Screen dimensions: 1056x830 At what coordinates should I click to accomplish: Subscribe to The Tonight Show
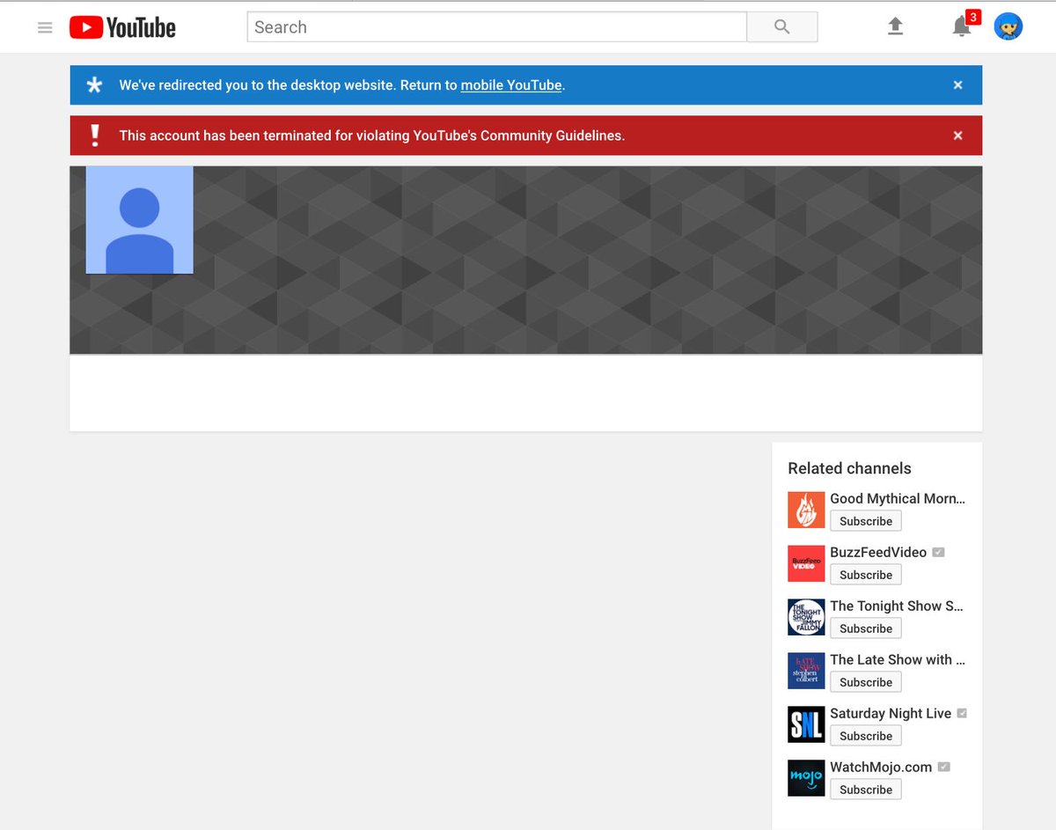click(x=866, y=628)
